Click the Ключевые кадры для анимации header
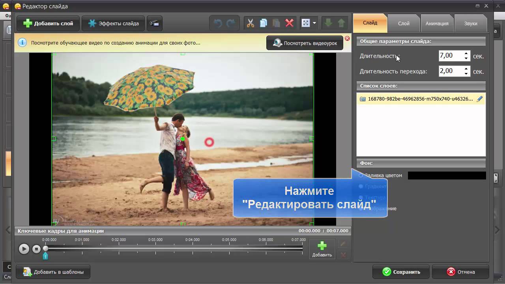505x284 pixels. point(61,231)
